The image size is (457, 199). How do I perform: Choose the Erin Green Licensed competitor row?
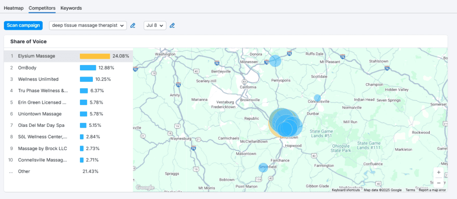tap(68, 102)
